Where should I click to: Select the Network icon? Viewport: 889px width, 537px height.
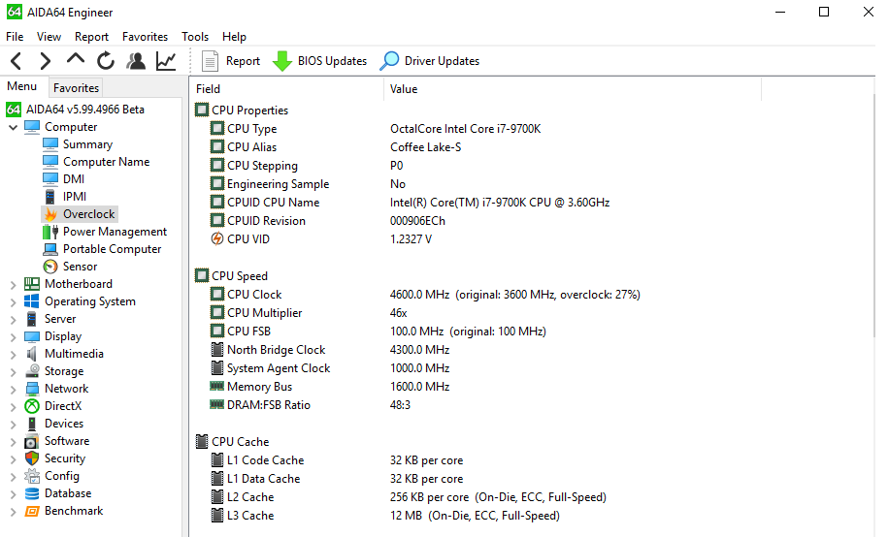(32, 389)
